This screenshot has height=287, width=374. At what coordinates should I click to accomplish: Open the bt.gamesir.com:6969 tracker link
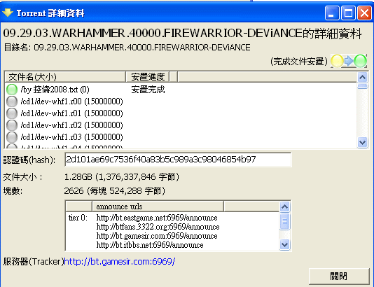coord(120,262)
